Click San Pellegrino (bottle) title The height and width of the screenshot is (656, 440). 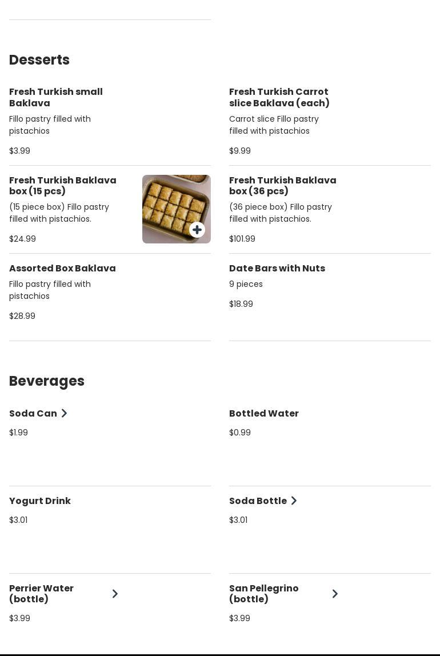[x=263, y=593]
